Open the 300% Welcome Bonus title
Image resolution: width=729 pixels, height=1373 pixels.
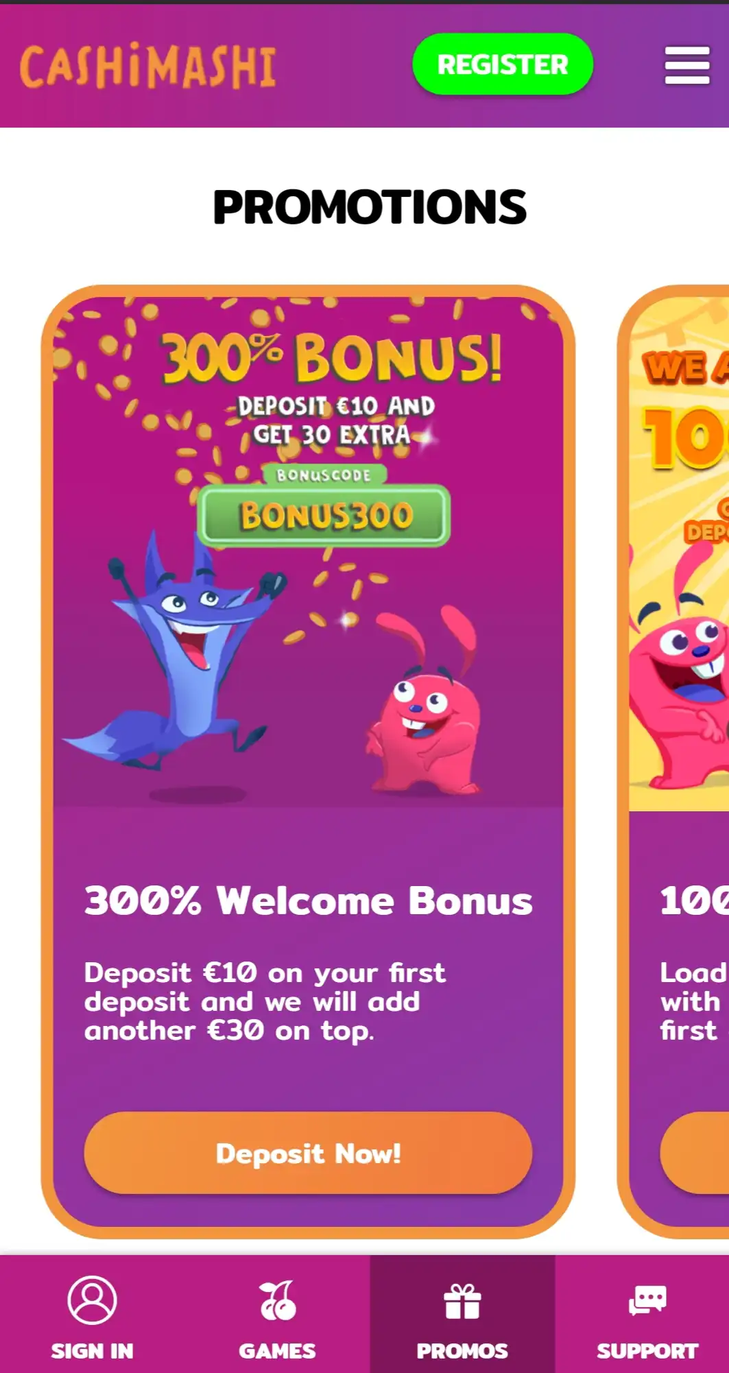308,900
